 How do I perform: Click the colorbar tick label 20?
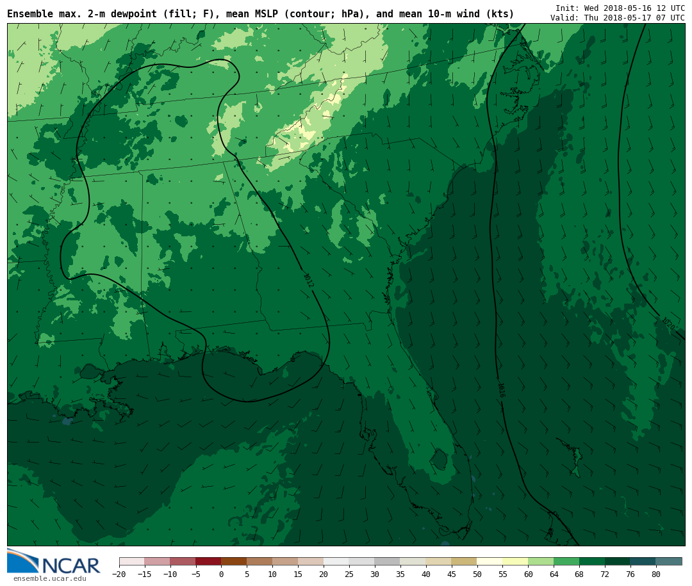click(x=324, y=574)
